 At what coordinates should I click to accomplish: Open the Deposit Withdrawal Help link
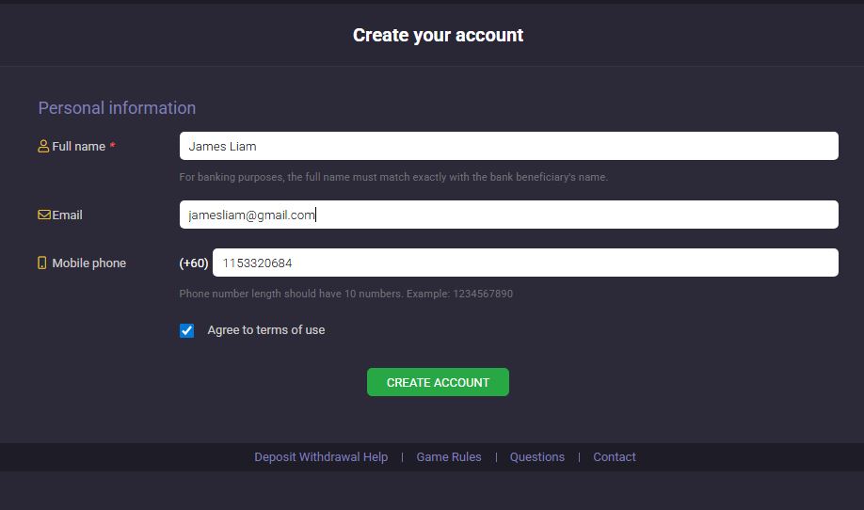tap(321, 457)
